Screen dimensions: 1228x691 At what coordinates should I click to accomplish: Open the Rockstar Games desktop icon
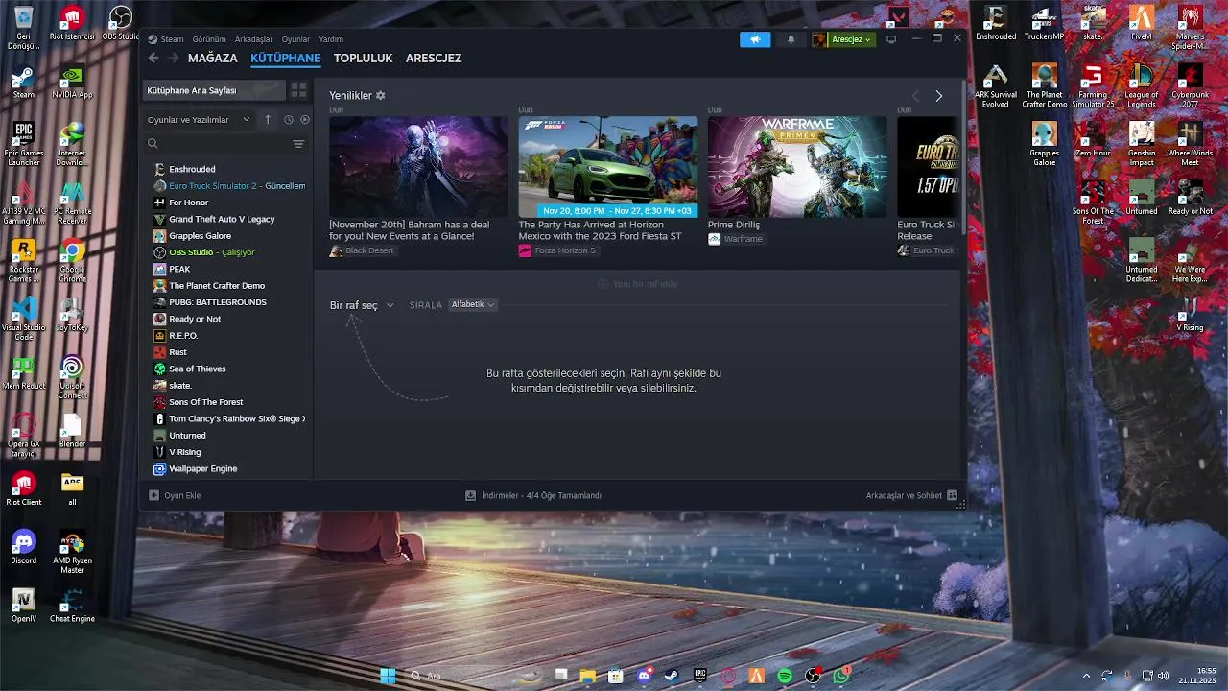pos(24,261)
